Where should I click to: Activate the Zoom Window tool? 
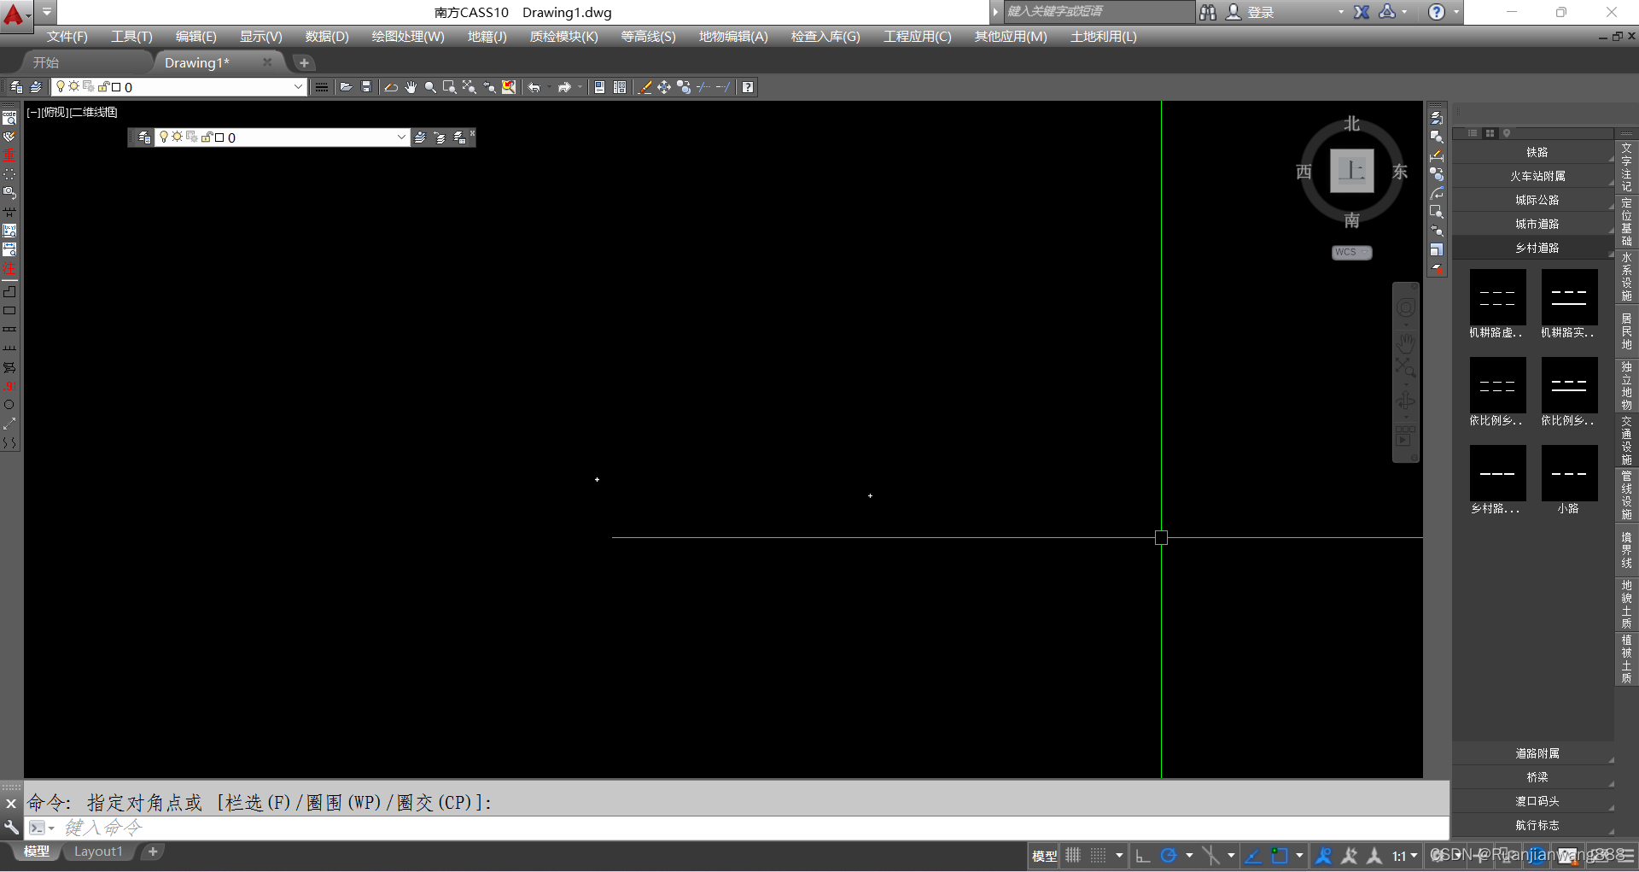pyautogui.click(x=450, y=87)
